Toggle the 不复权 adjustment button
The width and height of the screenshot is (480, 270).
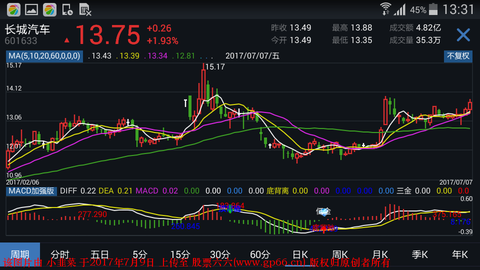point(458,56)
